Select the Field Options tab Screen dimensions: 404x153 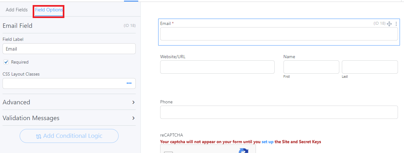(x=49, y=10)
